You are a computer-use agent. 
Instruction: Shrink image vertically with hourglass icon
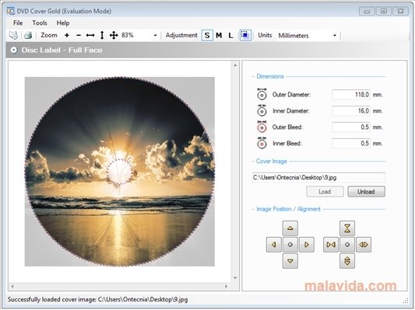[x=347, y=228]
